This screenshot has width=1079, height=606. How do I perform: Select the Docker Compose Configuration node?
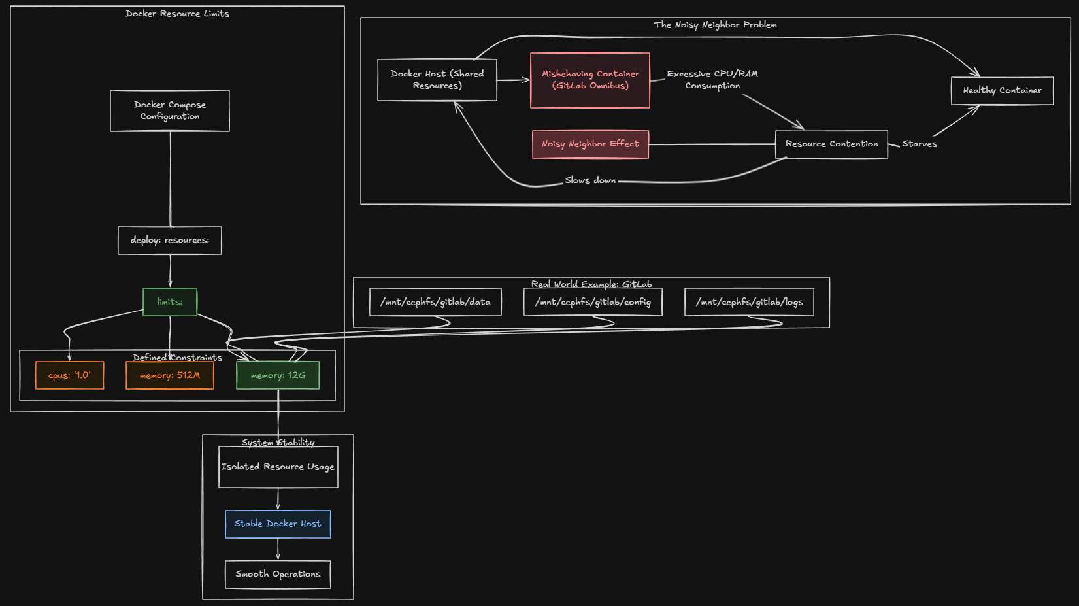pos(170,110)
